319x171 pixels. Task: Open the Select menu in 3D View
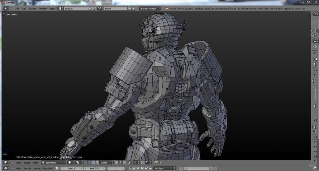tap(27, 163)
